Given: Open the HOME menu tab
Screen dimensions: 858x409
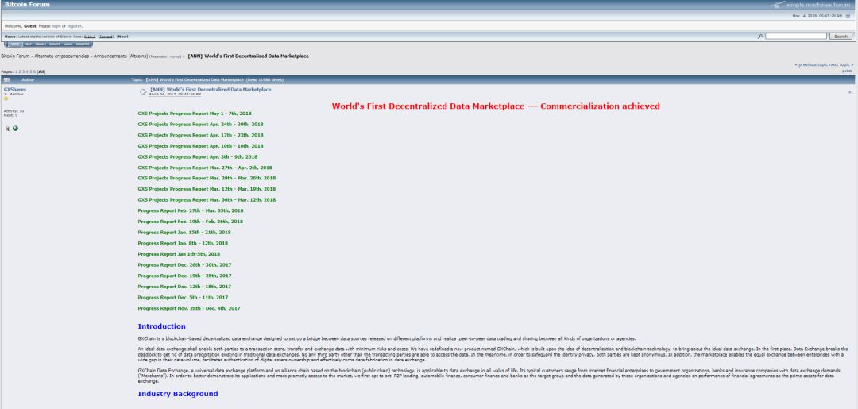Looking at the screenshot, I should pyautogui.click(x=15, y=44).
